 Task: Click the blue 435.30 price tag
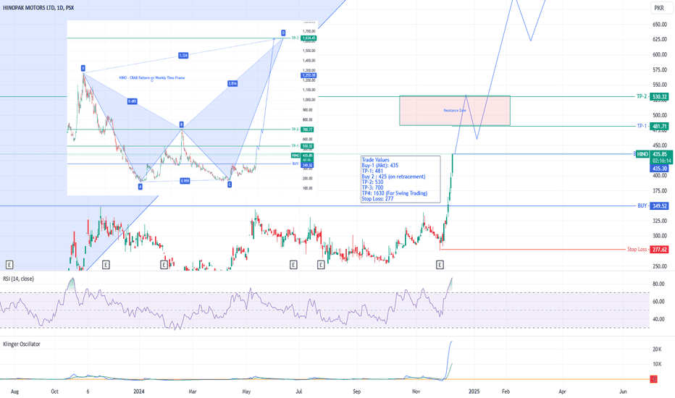coord(659,169)
